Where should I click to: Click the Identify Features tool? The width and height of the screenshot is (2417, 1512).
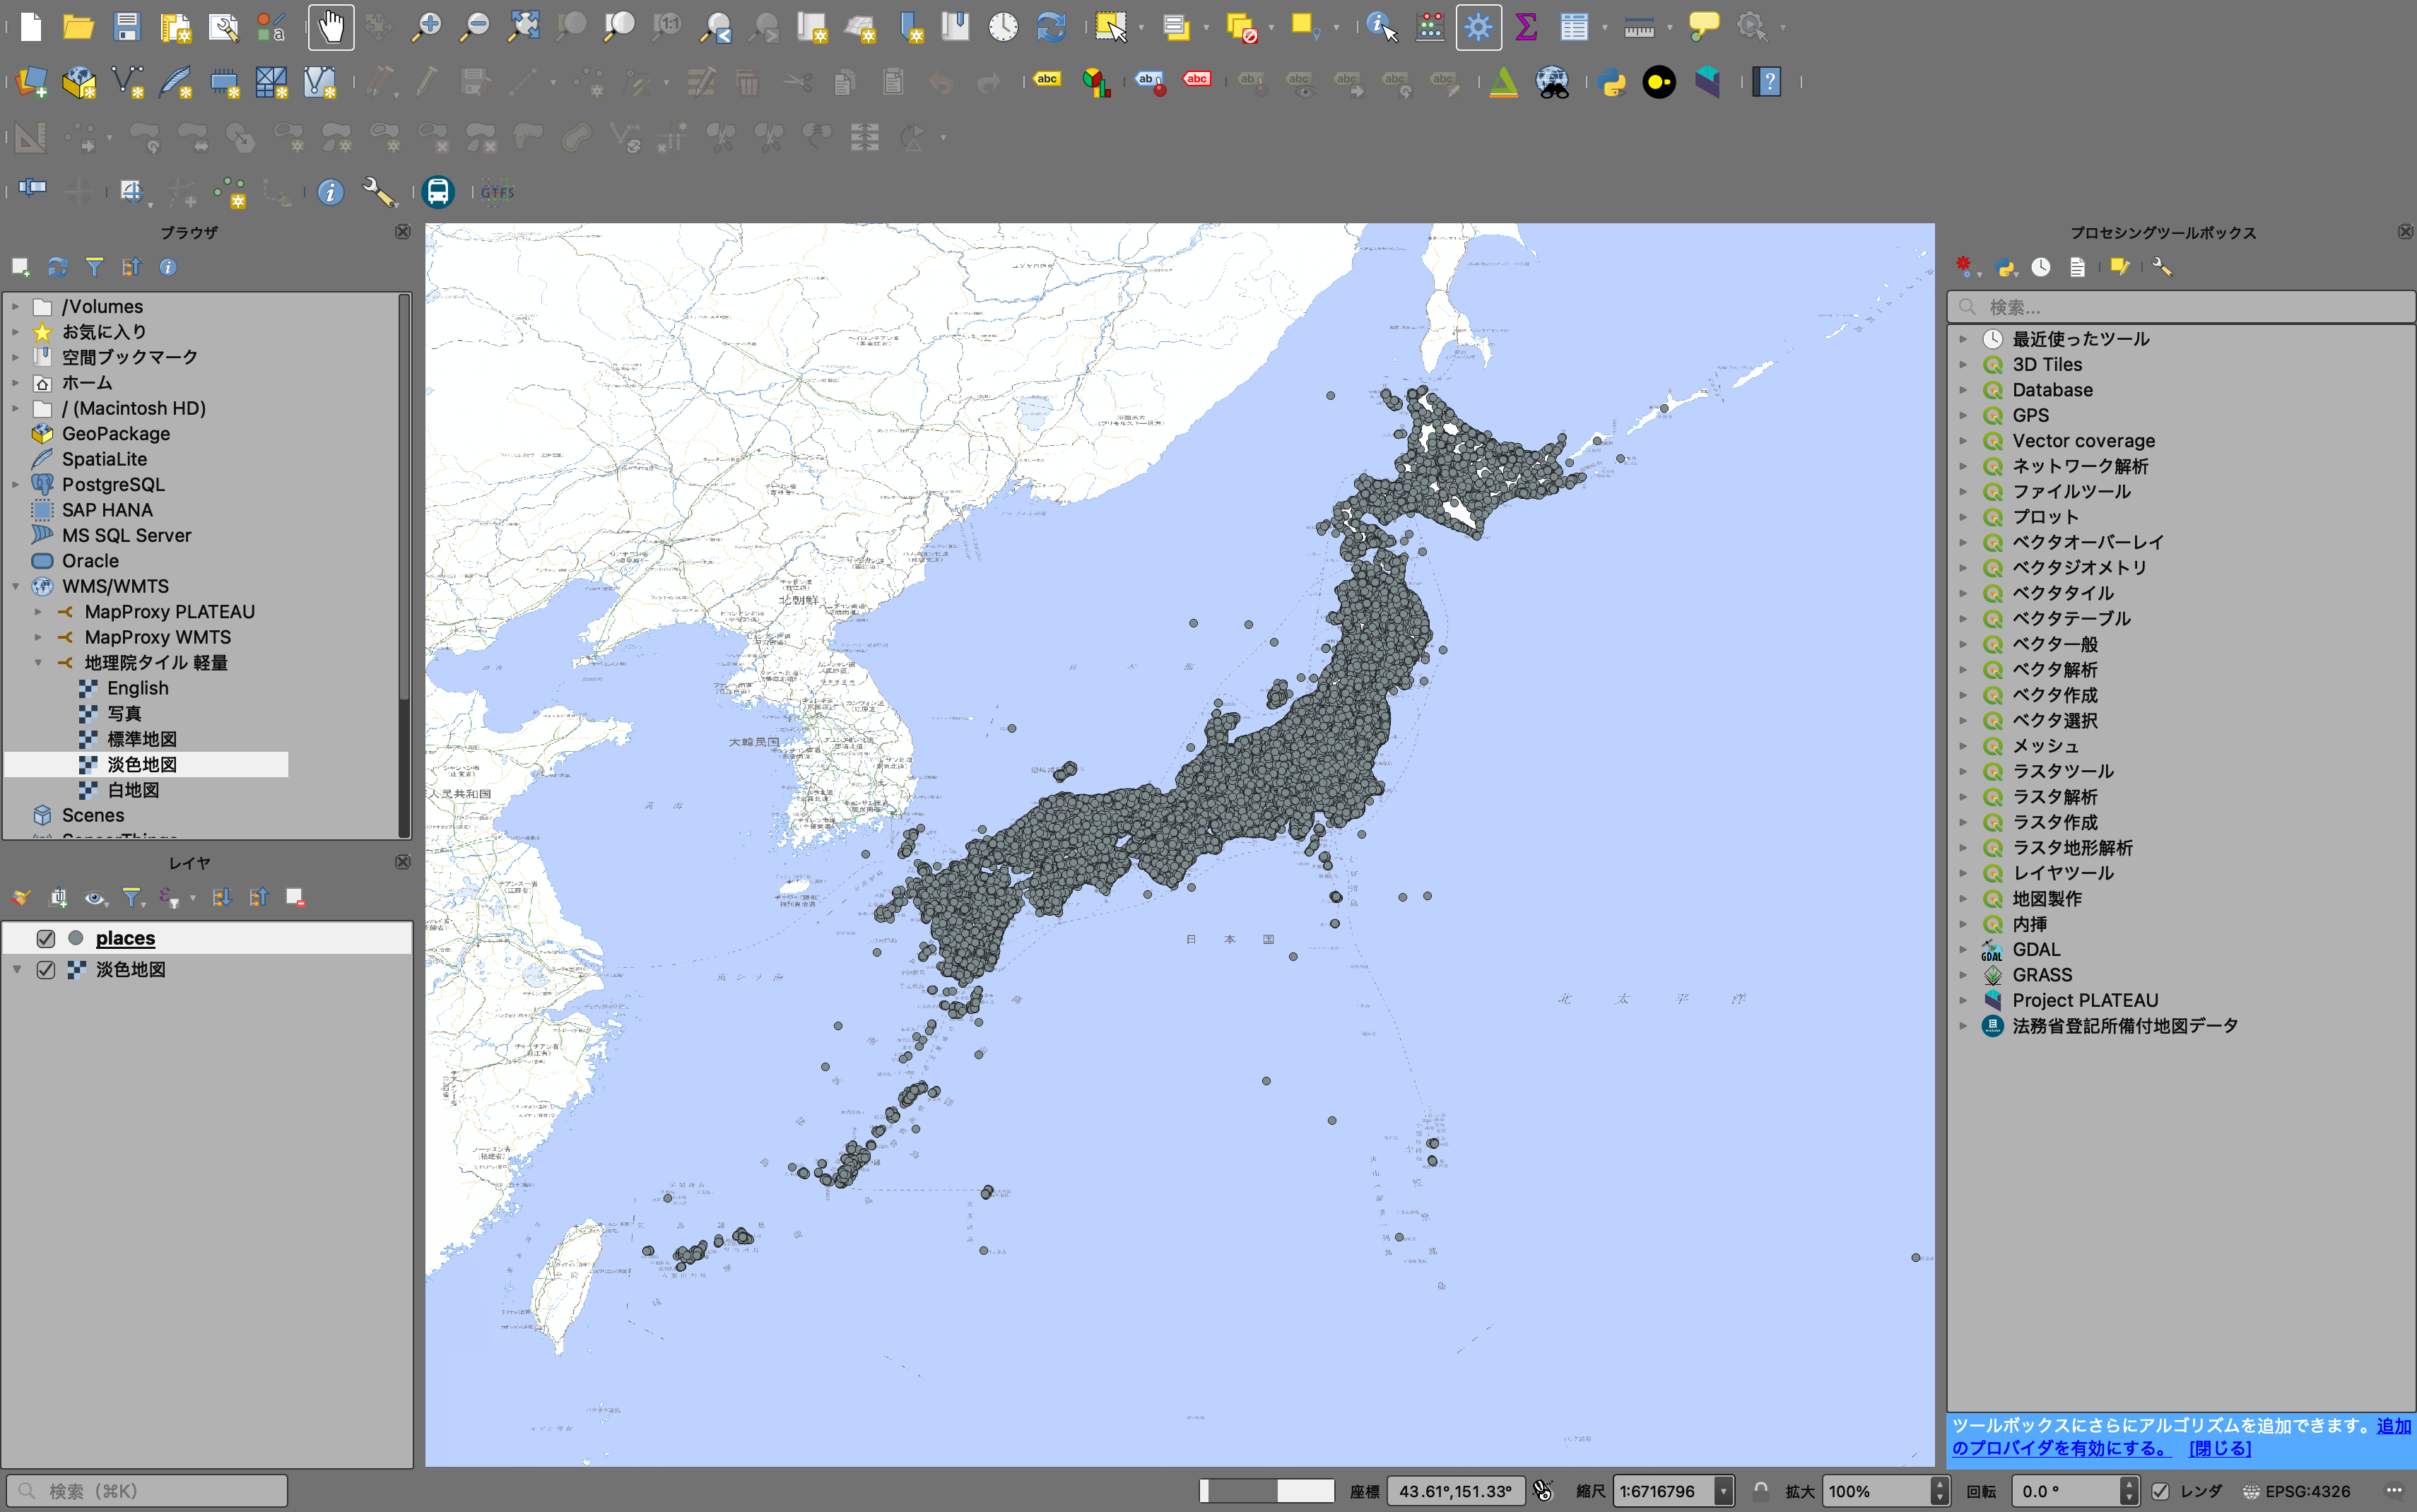coord(1382,27)
